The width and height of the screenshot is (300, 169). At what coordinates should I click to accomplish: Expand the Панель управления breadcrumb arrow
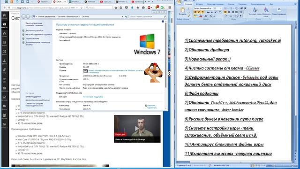click(x=56, y=17)
